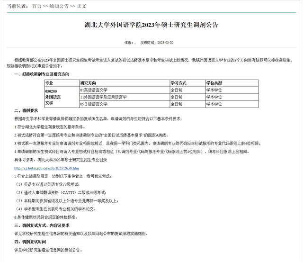Screen dimensions: 303x262
Task: Click line 具体可参考 湖北大学2023年硕士研究生招生专业目录
Action: pyautogui.click(x=61, y=160)
